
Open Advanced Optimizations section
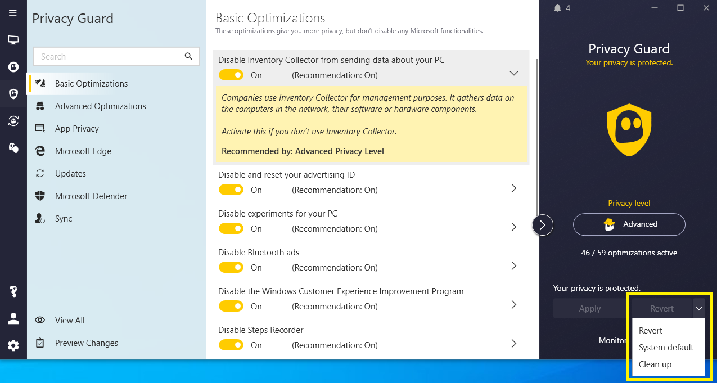116,106
